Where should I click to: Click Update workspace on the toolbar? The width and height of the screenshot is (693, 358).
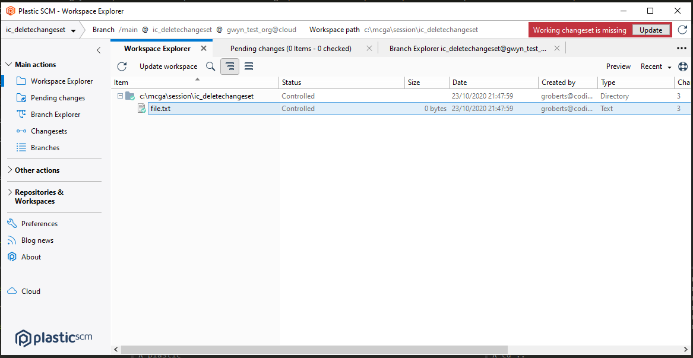click(x=167, y=66)
